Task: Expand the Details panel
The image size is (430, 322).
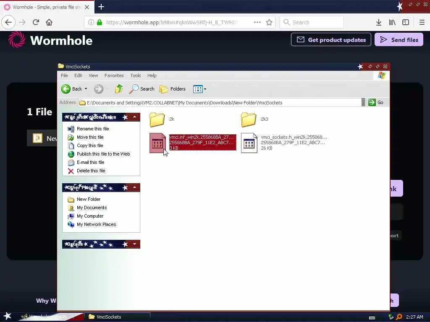Action: (134, 244)
